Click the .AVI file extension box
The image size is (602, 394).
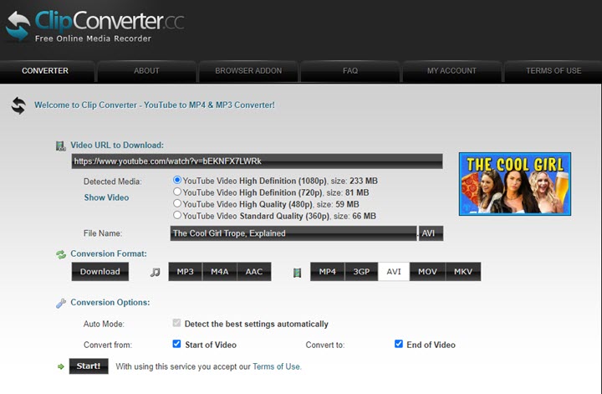431,233
